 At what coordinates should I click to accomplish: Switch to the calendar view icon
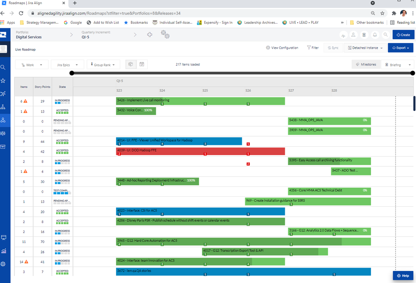coord(142,64)
